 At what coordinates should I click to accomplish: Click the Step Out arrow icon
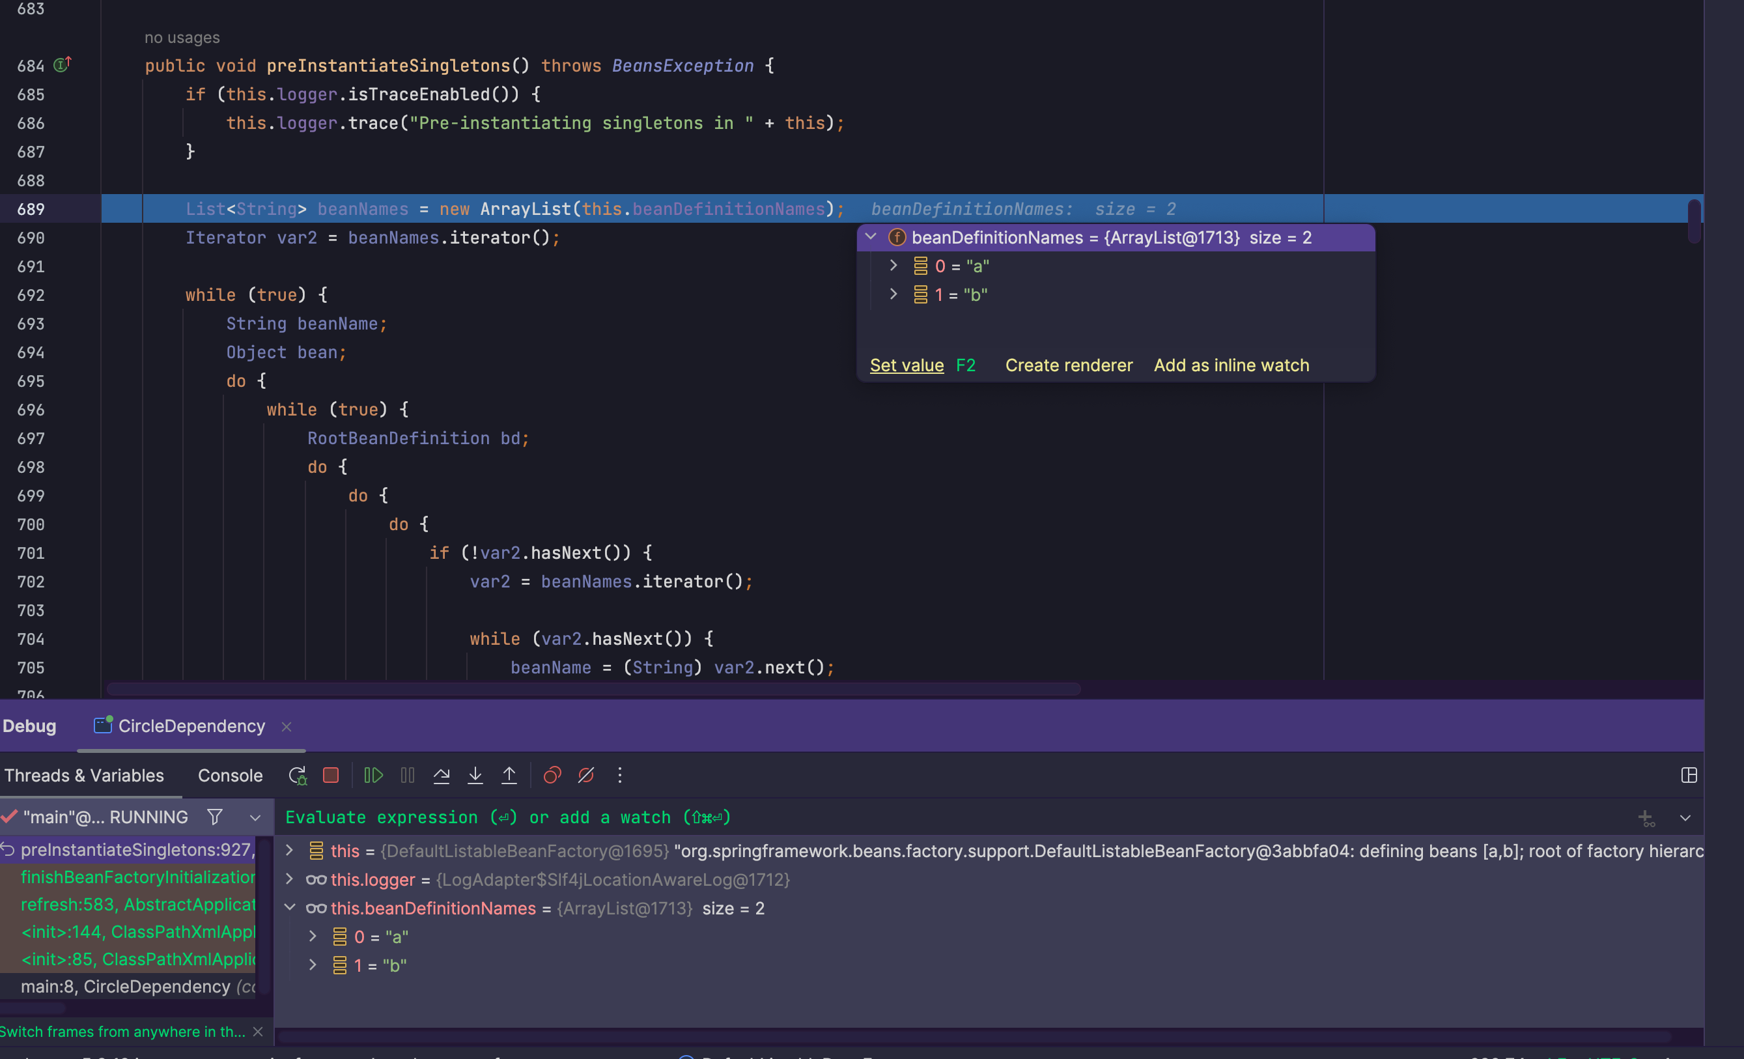(x=509, y=775)
